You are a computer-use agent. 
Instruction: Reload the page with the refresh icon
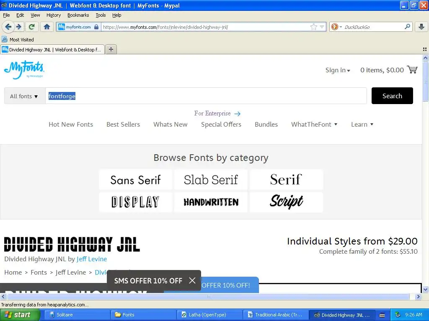point(31,27)
